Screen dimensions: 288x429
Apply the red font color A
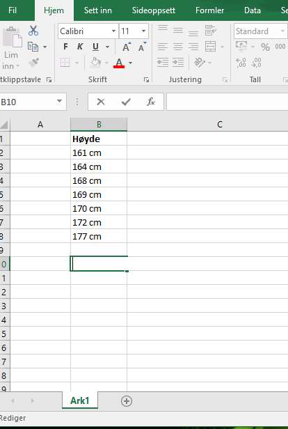point(119,63)
